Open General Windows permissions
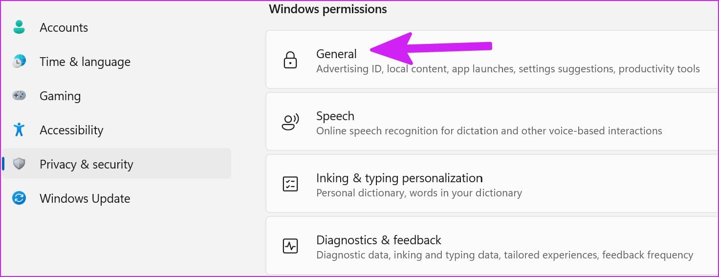 492,60
